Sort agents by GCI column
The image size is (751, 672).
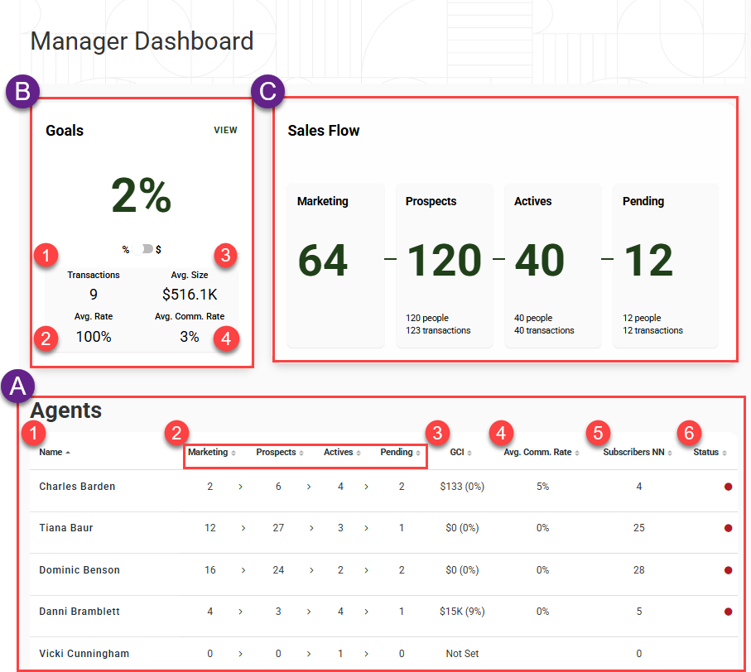pyautogui.click(x=460, y=452)
